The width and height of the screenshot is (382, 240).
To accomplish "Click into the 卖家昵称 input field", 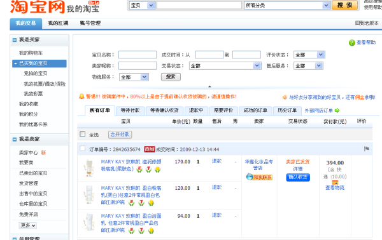I will pyautogui.click(x=138, y=65).
